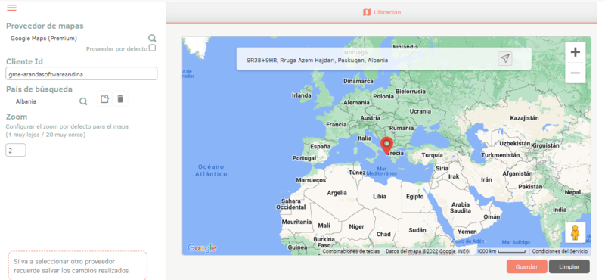Delete the selected country Albania
The image size is (605, 280).
click(120, 99)
